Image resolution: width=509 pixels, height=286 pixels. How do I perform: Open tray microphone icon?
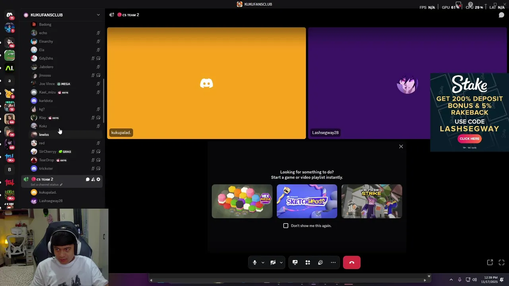(460, 280)
